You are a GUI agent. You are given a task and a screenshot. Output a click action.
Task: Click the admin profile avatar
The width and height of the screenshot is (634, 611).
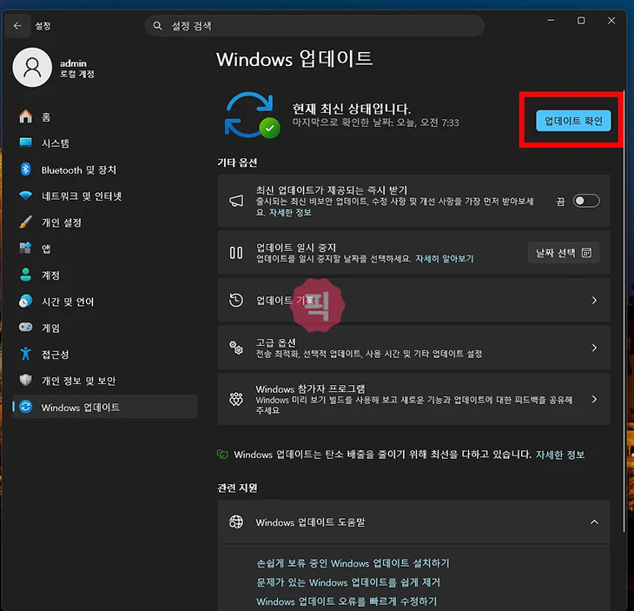(32, 67)
